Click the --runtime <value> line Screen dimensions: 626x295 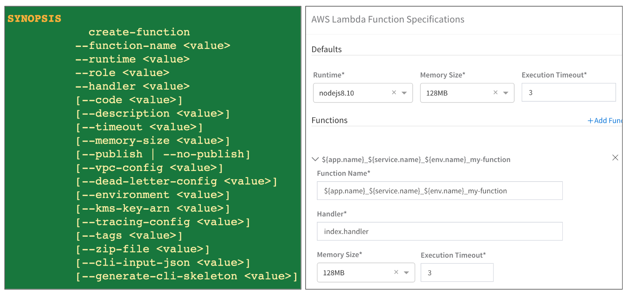click(x=132, y=59)
